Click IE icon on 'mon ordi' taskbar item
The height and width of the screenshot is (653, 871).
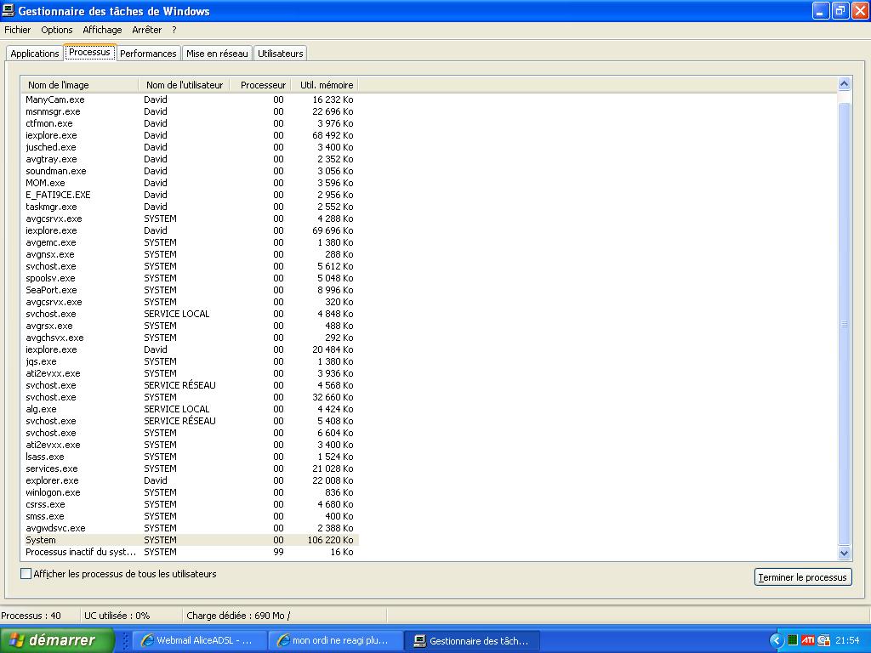coord(283,640)
